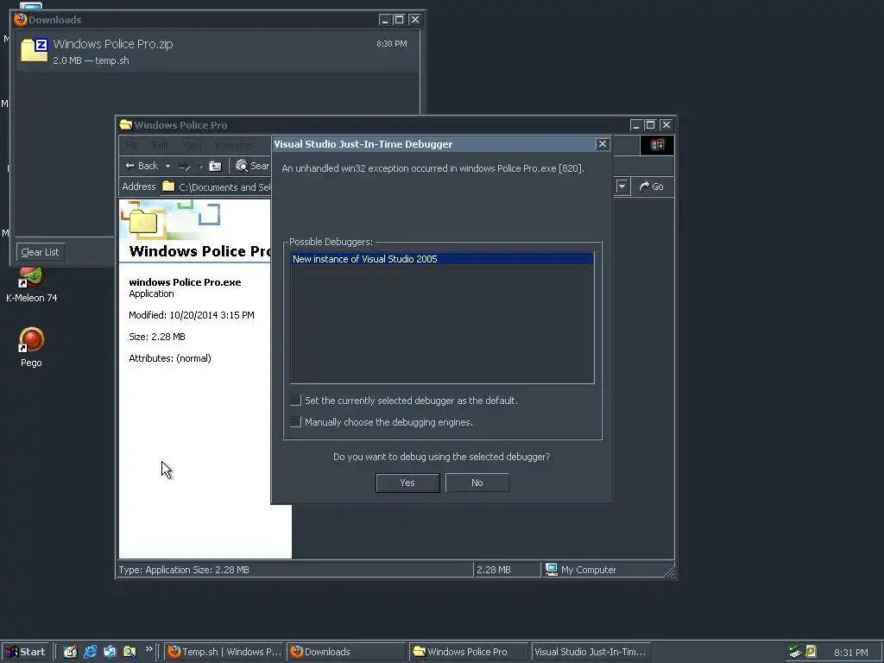Click the Start button
The height and width of the screenshot is (663, 884).
pos(25,652)
